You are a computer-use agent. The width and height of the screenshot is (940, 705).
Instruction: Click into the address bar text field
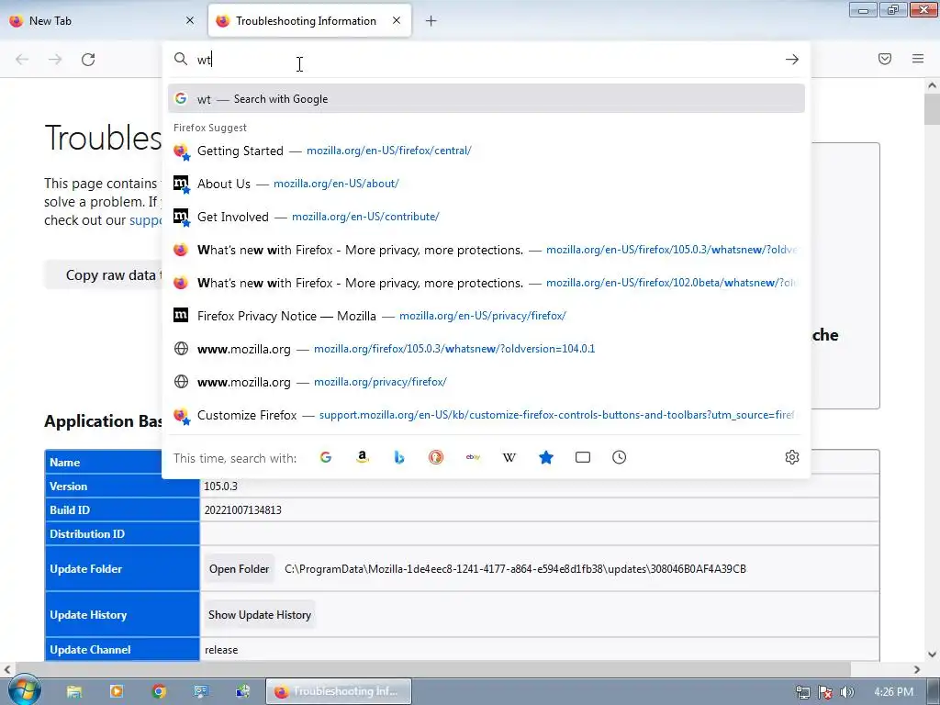[x=486, y=60]
